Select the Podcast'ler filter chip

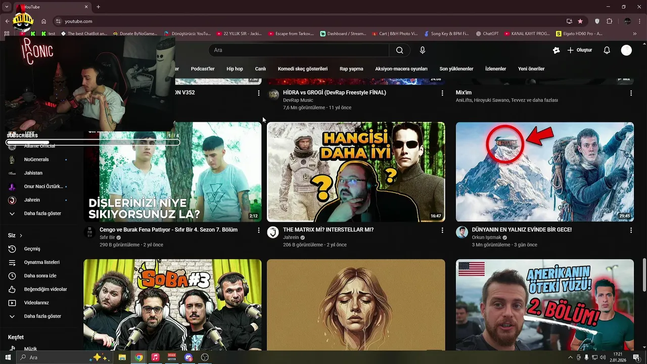(203, 69)
